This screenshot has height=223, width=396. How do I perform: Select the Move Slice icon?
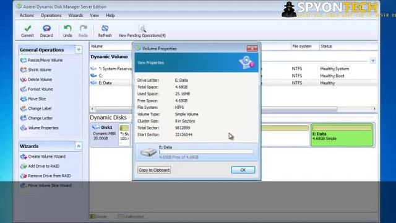coord(24,99)
